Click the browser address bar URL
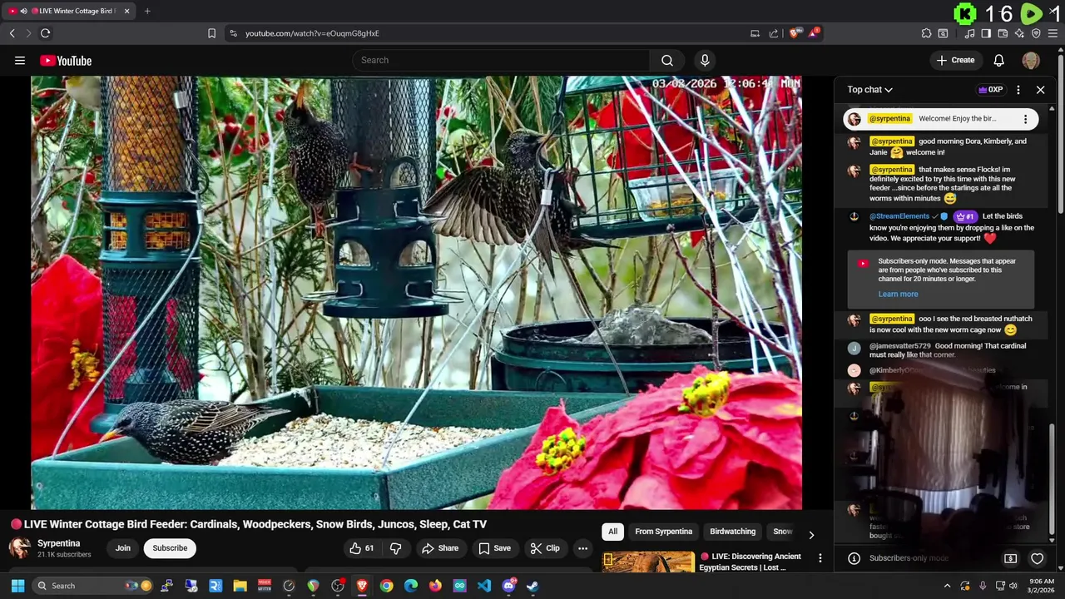The image size is (1065, 599). coord(312,33)
